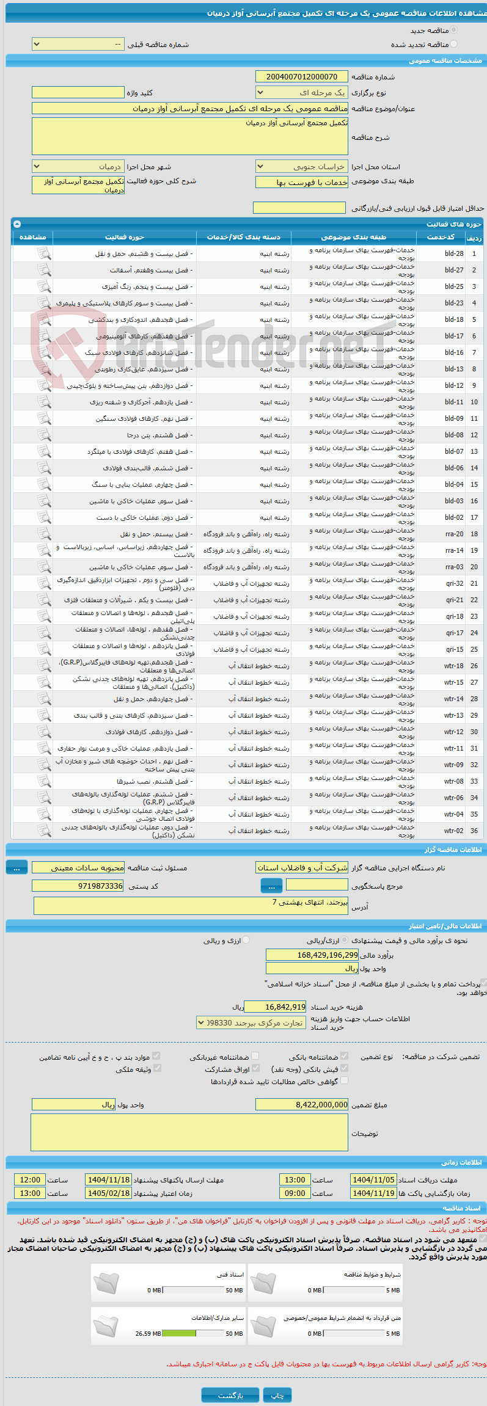Toggle گواهی خالص مطالبات checkbox
Screen dimensions: 487x1406
pos(345,1080)
